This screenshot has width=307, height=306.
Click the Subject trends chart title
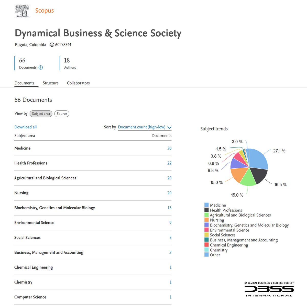[214, 129]
